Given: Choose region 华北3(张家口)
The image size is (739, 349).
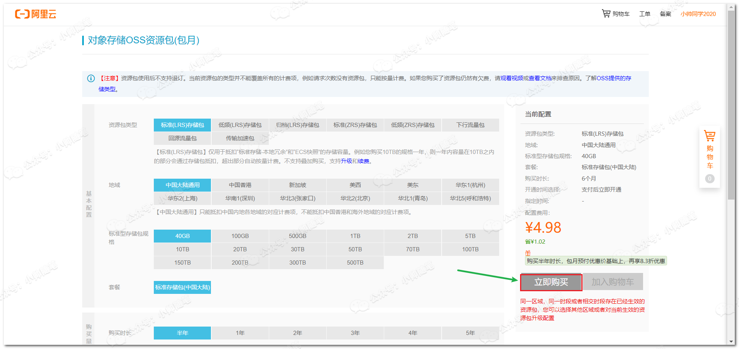Looking at the screenshot, I should click(x=298, y=198).
